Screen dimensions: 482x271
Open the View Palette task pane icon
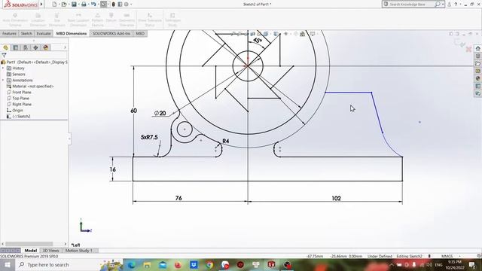tap(477, 71)
